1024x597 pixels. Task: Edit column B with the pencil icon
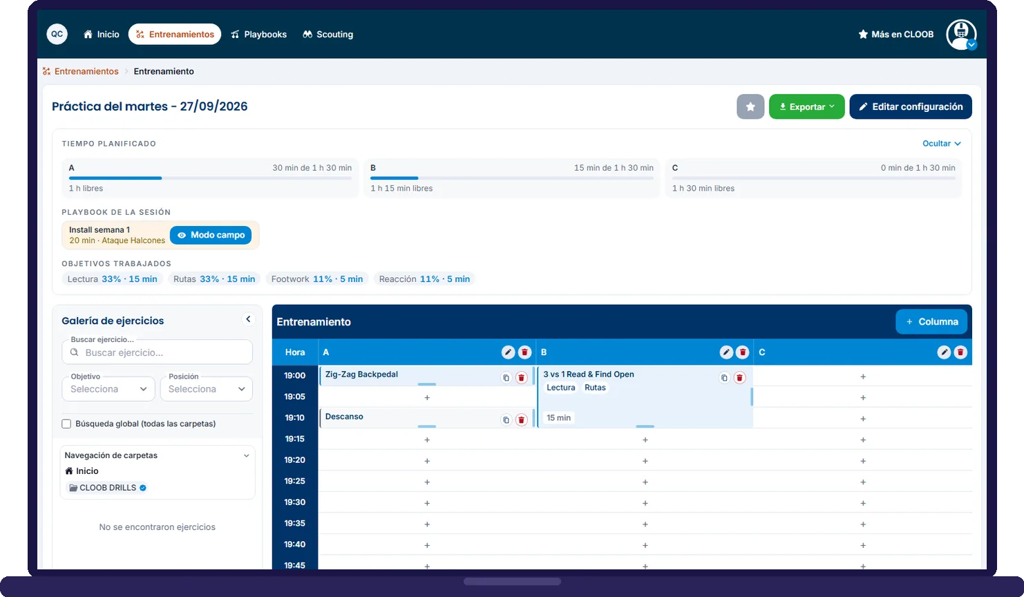click(x=726, y=352)
